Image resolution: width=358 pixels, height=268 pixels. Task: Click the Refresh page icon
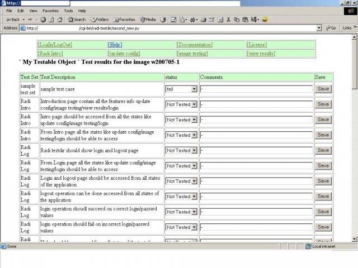[51, 19]
